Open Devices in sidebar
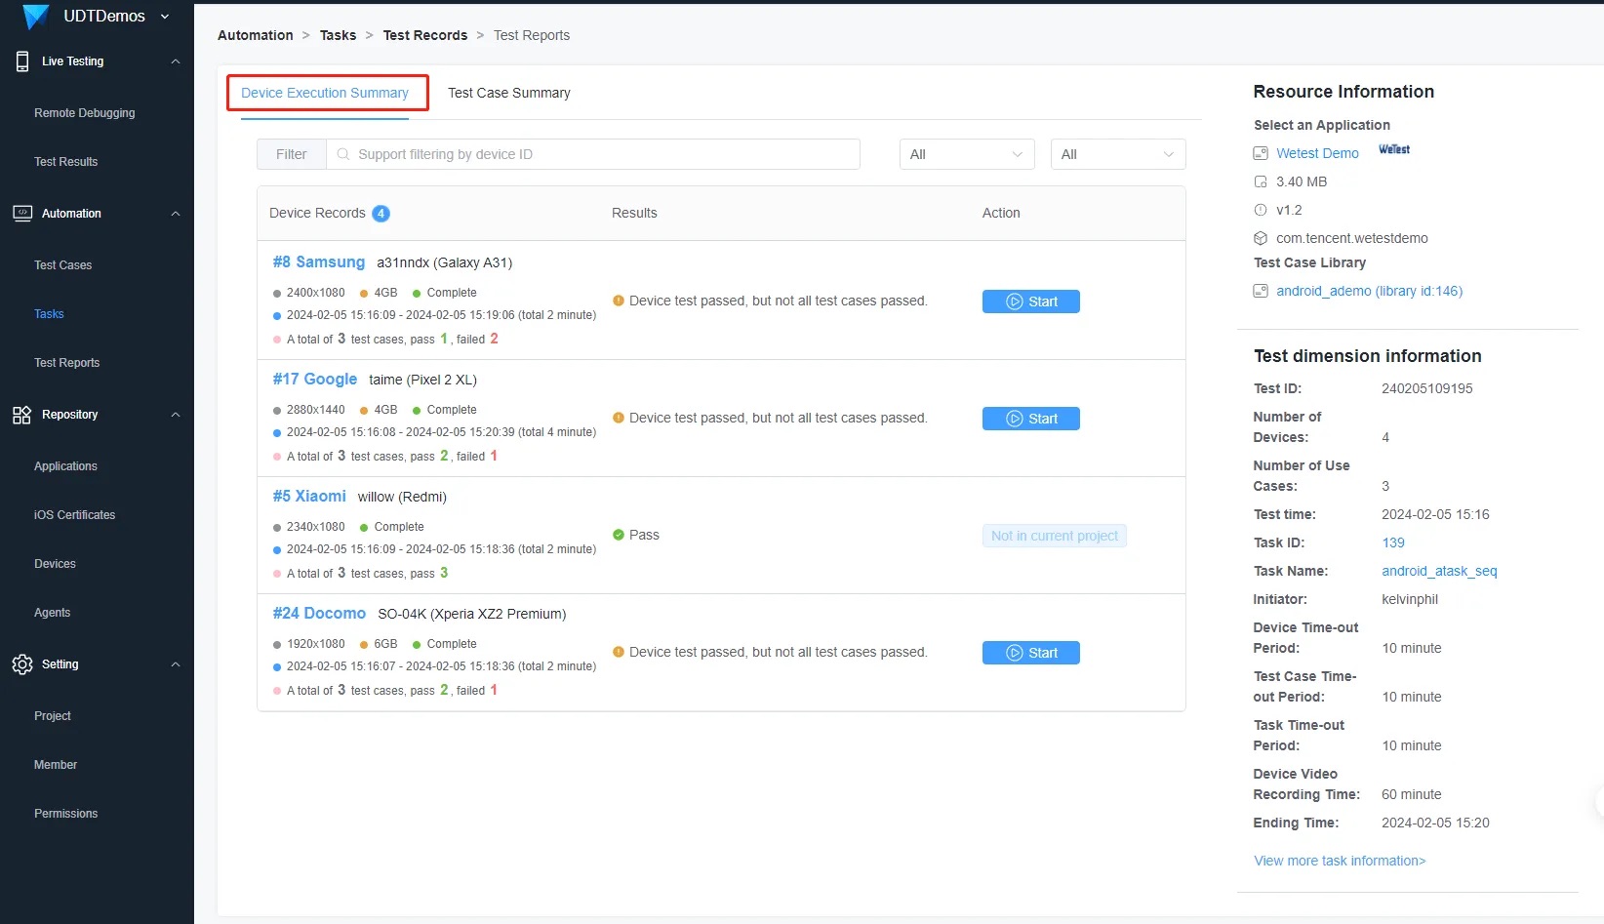Image resolution: width=1604 pixels, height=924 pixels. (55, 564)
